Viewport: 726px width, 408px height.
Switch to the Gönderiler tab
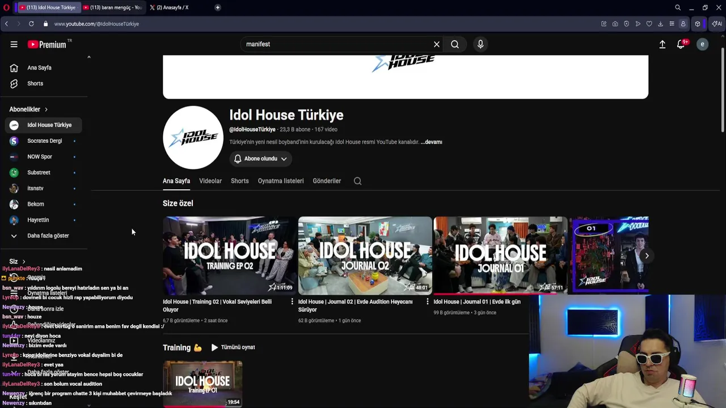327,181
